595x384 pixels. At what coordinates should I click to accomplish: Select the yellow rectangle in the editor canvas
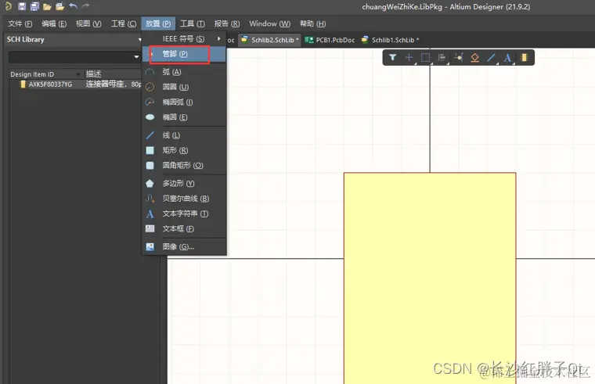click(x=430, y=278)
